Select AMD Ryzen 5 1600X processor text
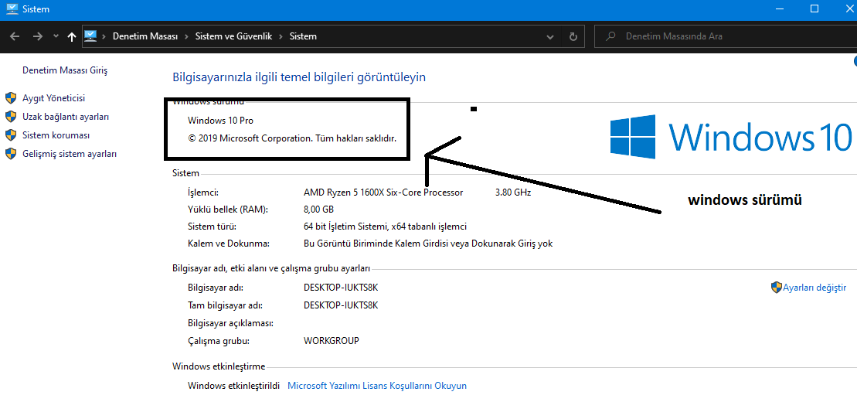 383,192
